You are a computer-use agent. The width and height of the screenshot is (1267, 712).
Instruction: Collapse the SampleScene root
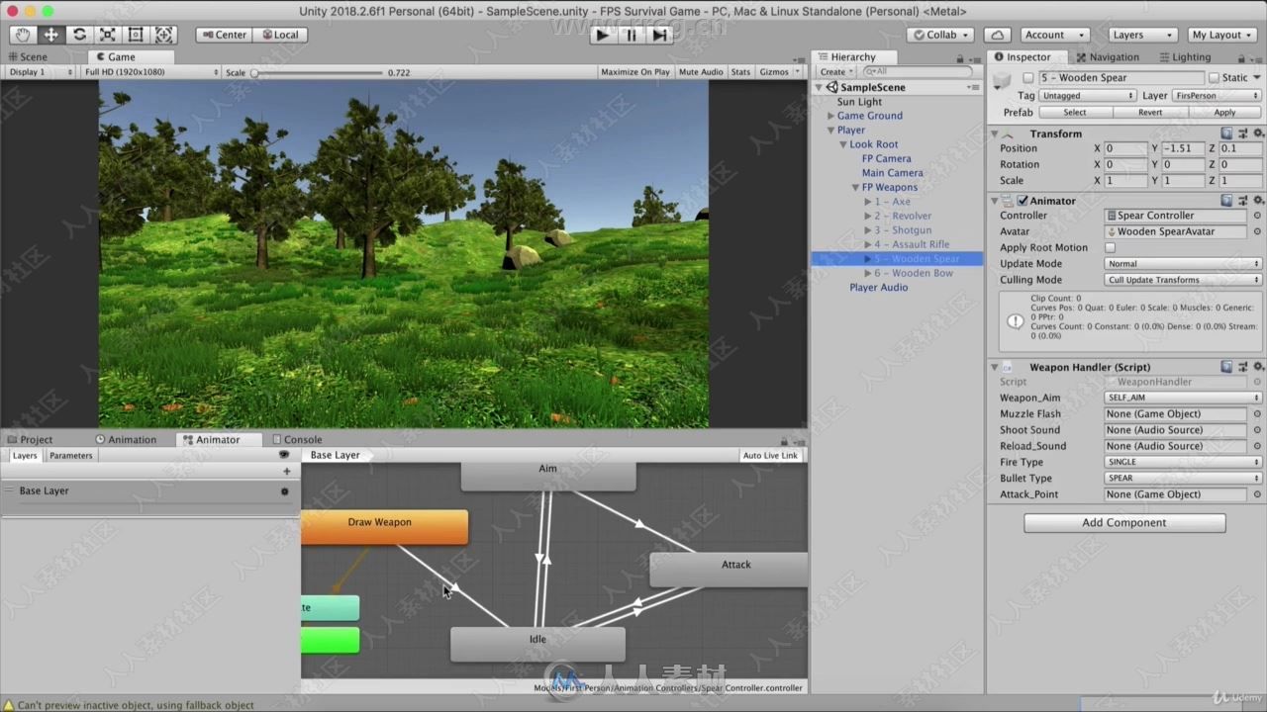pyautogui.click(x=821, y=87)
